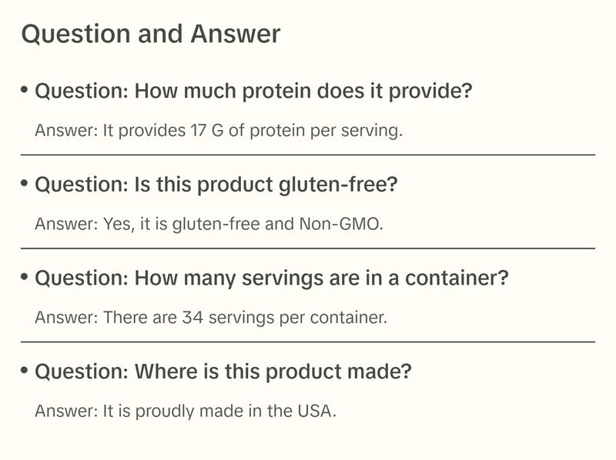The image size is (616, 460).
Task: Select the servings per container question
Action: [x=272, y=278]
